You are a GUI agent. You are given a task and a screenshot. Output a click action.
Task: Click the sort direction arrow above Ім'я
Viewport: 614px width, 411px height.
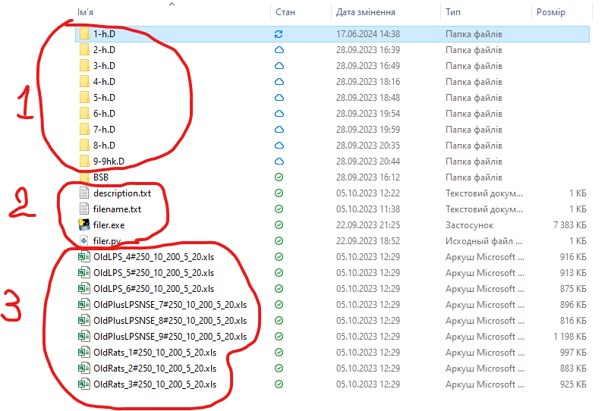[x=172, y=5]
